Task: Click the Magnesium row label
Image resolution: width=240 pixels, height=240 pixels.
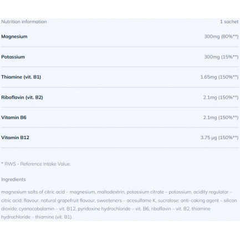Action: (14, 37)
